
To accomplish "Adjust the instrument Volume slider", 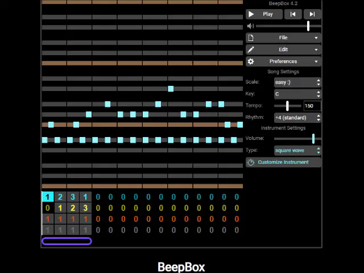I will (x=297, y=139).
